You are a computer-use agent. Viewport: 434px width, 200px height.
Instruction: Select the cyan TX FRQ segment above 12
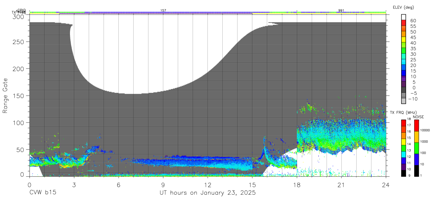pyautogui.click(x=404, y=154)
